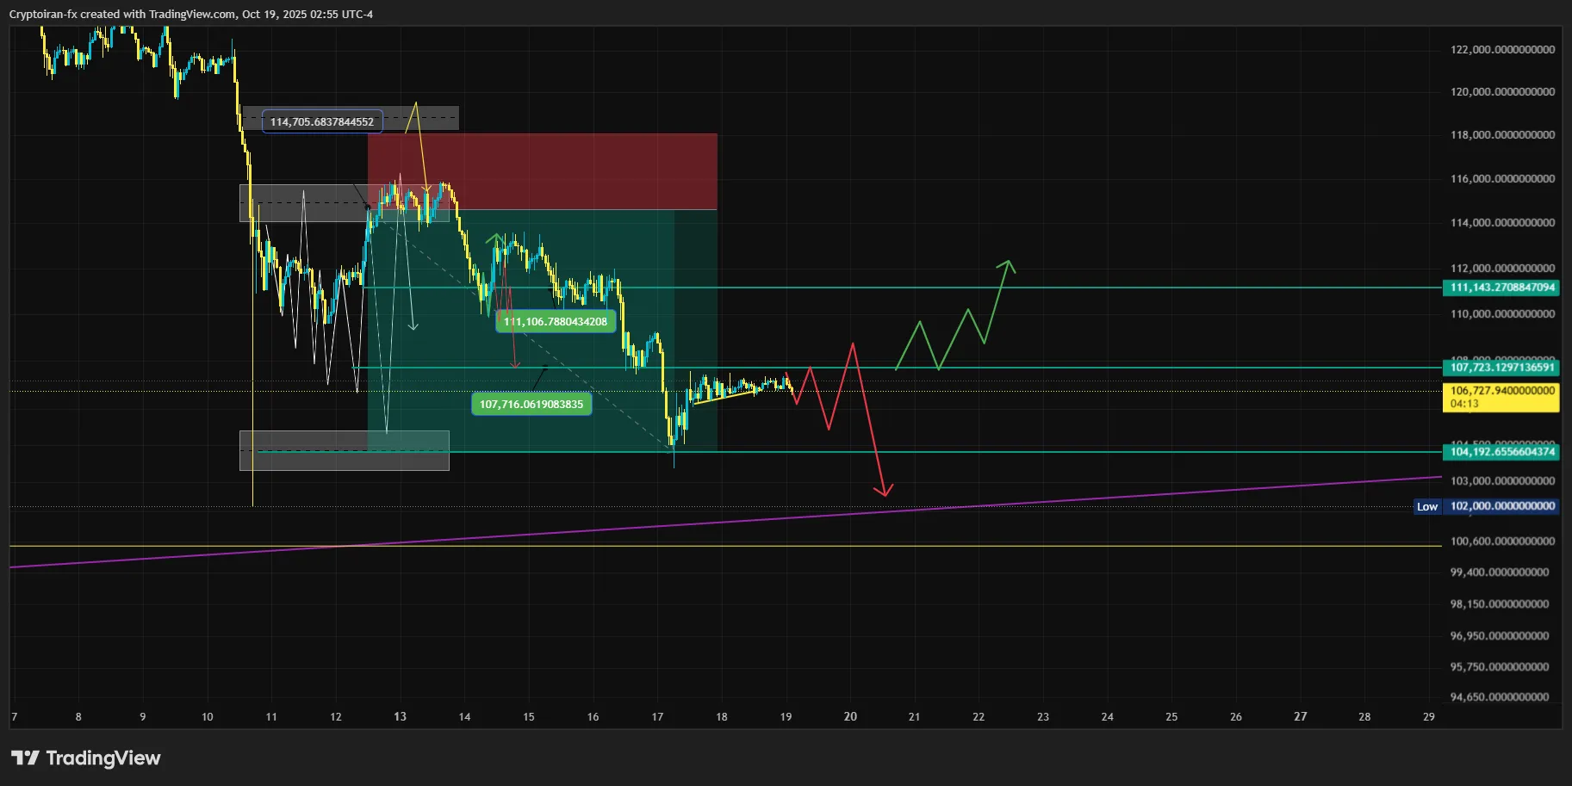Click the yellow current price 106,727.94 label

point(1501,397)
